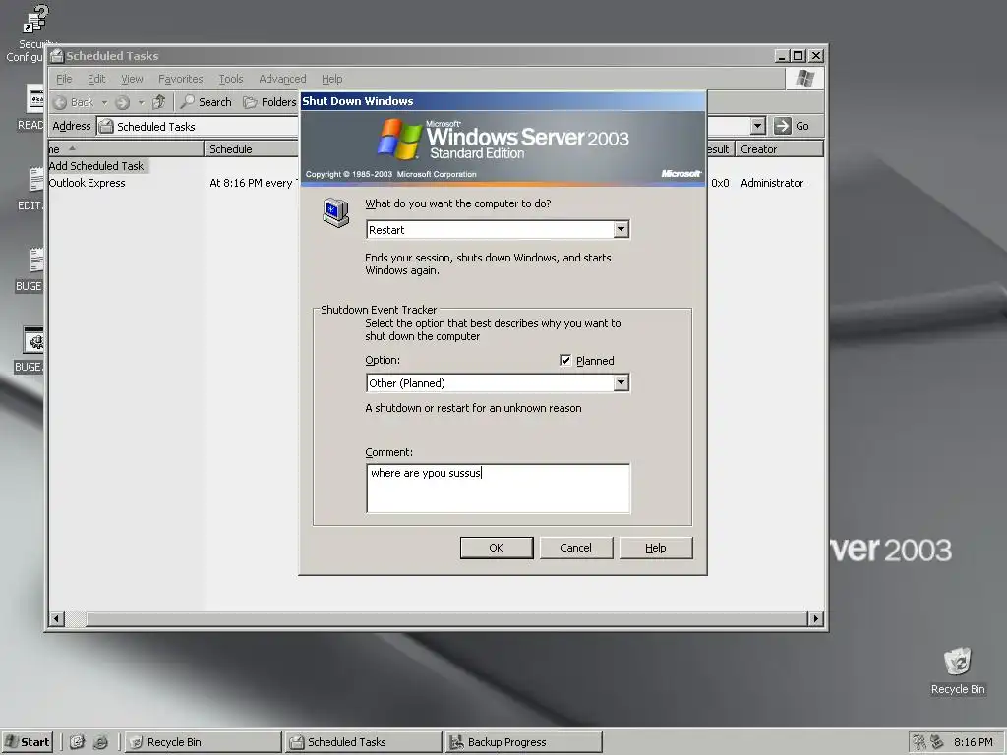Click the 0x0 result cell

coord(720,183)
